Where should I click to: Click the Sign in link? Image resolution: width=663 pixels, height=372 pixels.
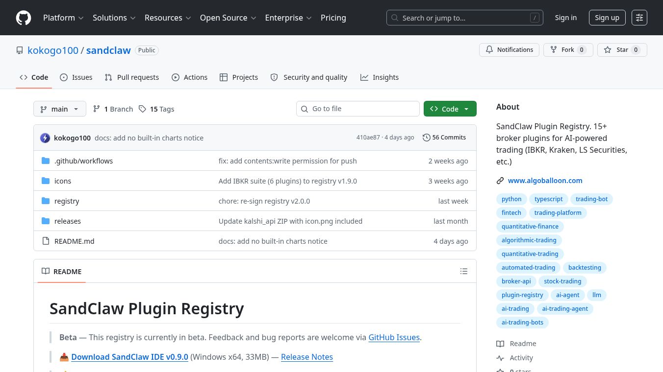pos(566,18)
